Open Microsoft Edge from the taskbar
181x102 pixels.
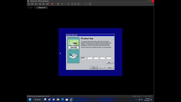coord(63,99)
